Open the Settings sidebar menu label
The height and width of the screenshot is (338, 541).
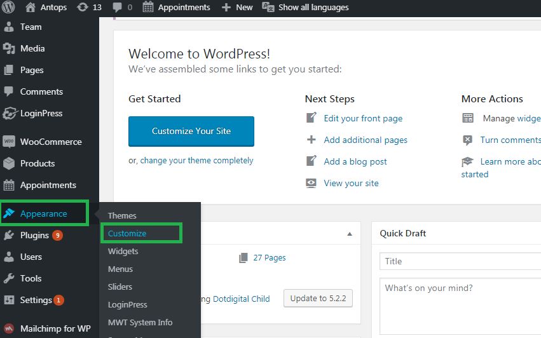pyautogui.click(x=36, y=300)
